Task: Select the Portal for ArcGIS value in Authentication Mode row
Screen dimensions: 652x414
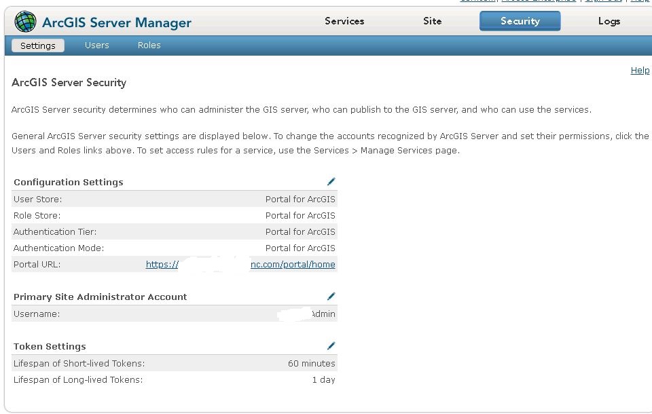Action: (x=300, y=248)
